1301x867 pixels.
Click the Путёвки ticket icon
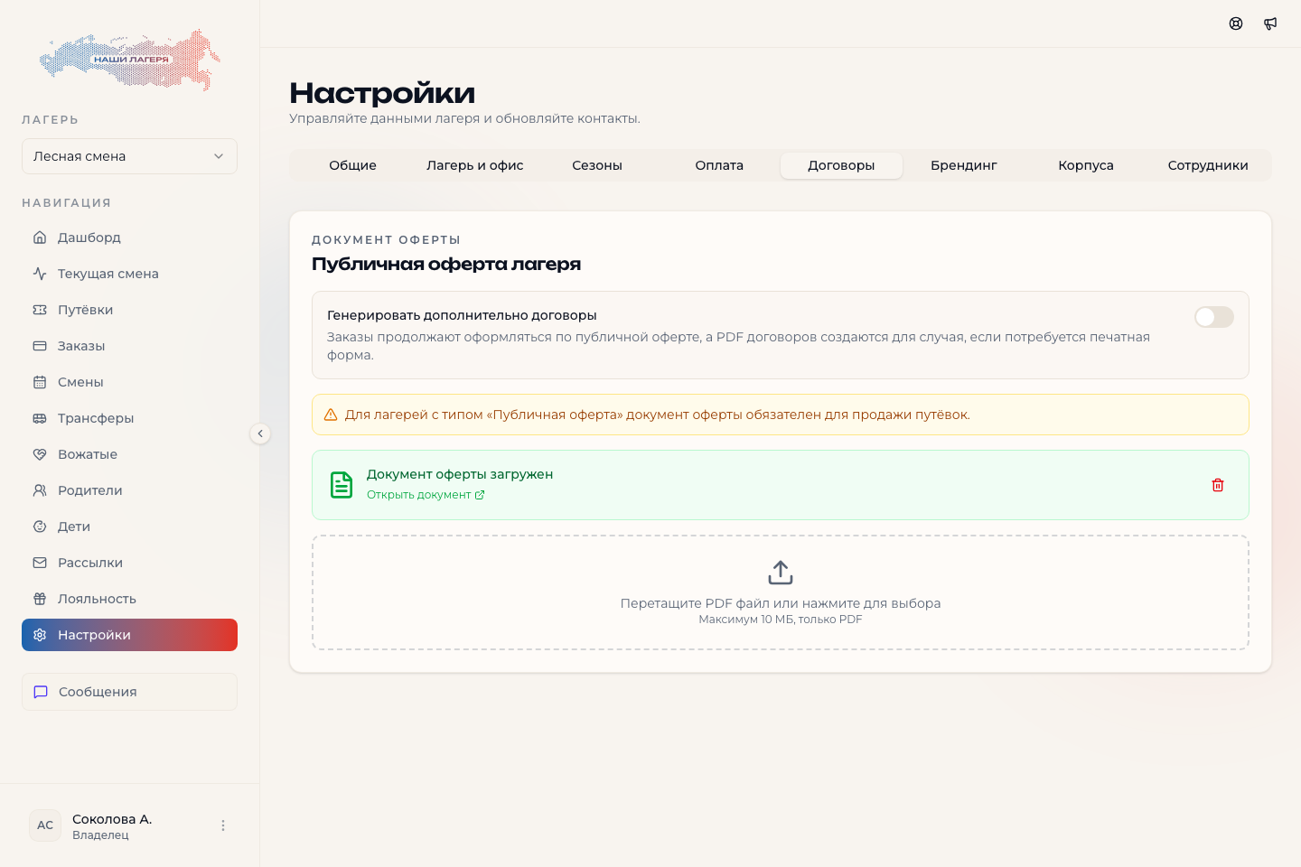coord(40,310)
